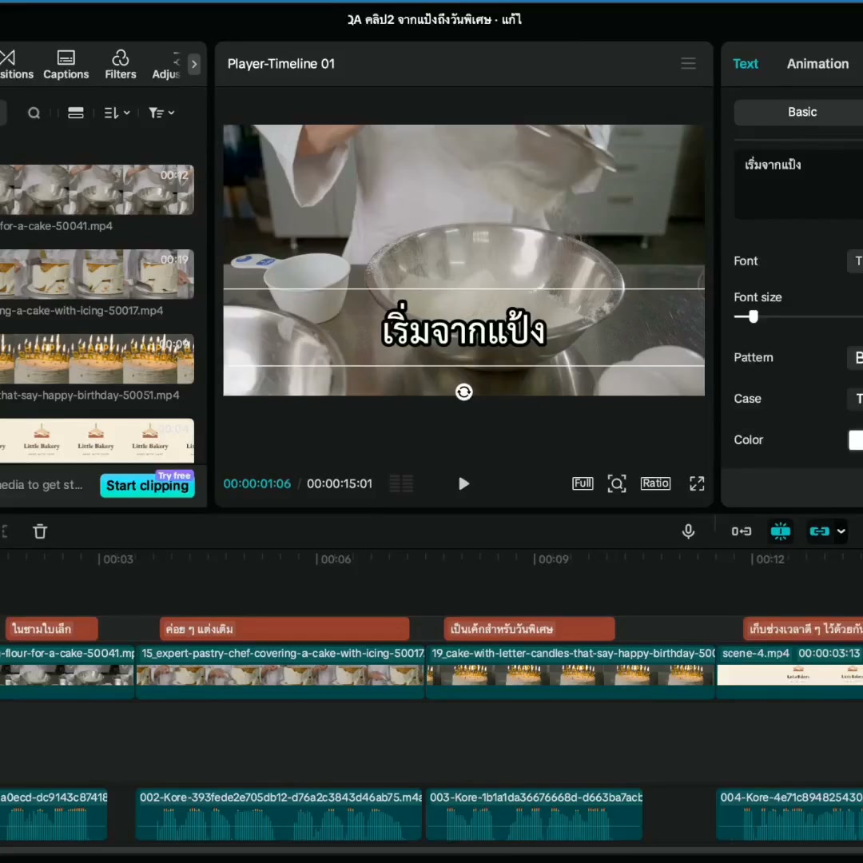Open the Filters panel
The height and width of the screenshot is (863, 863).
(121, 65)
